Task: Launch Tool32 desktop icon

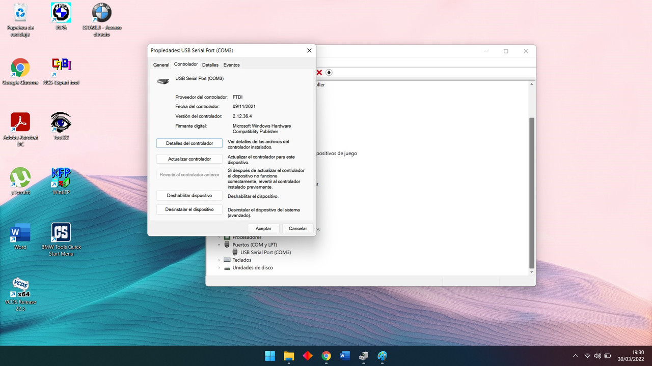Action: 61,126
